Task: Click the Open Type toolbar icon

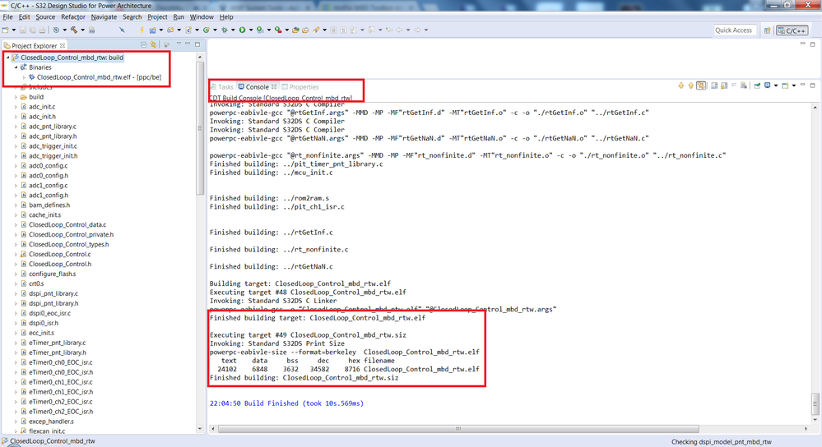Action: point(295,30)
